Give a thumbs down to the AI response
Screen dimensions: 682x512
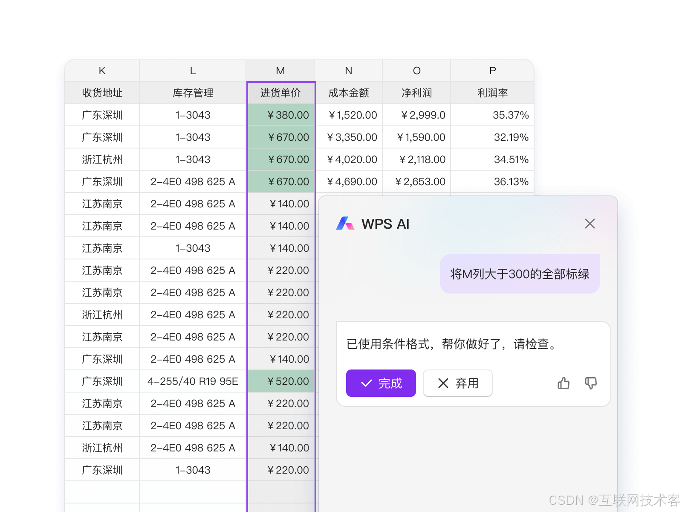(591, 383)
